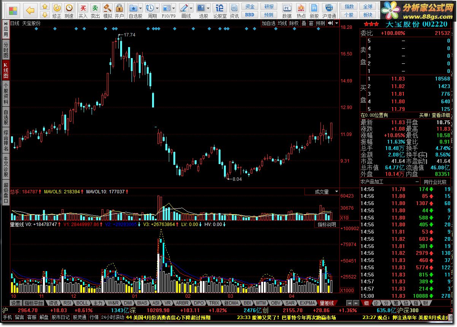This screenshot has width=457, height=327.
Task: Open the 修正 correction tool
Action: point(57,11)
